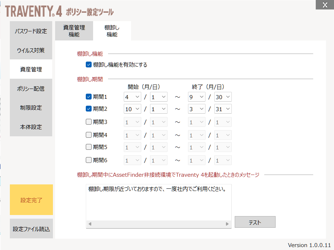Screen dimensions: 334x250
Task: Click the 期間6 end day dropdown
Action: pos(223,160)
